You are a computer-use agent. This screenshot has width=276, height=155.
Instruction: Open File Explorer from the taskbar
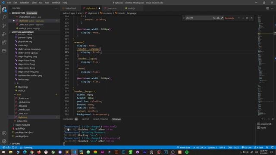point(11,152)
